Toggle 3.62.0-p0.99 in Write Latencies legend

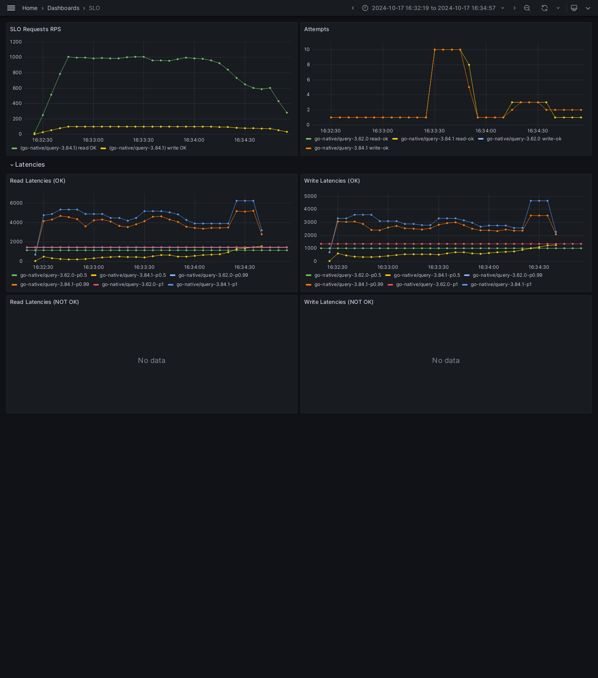point(508,275)
